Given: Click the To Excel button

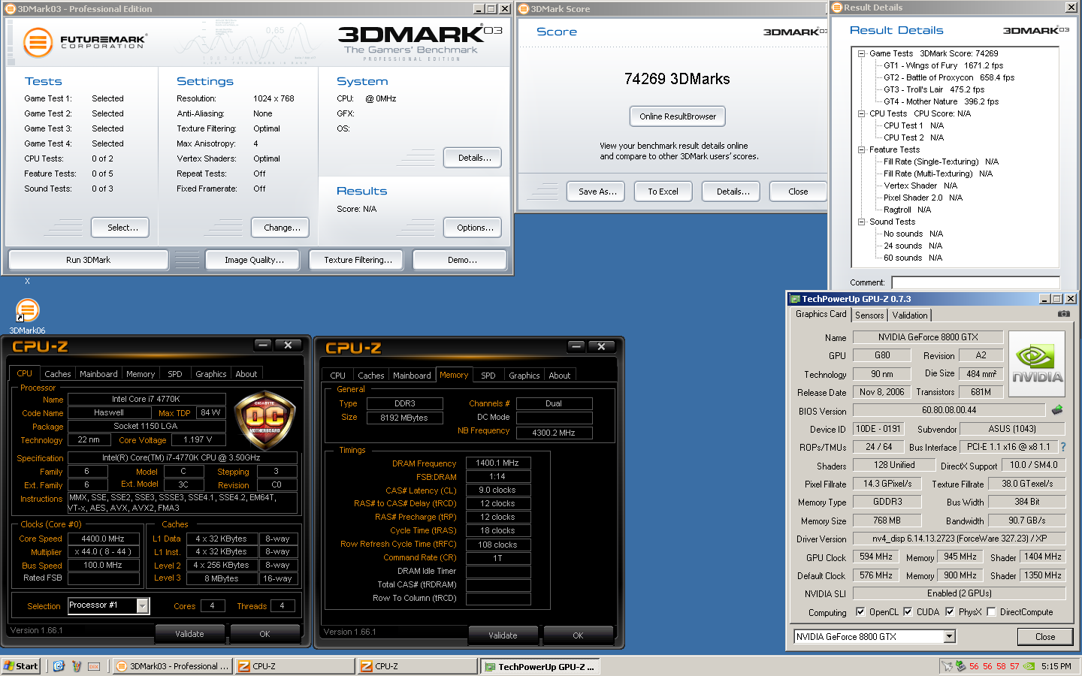Looking at the screenshot, I should click(x=663, y=192).
